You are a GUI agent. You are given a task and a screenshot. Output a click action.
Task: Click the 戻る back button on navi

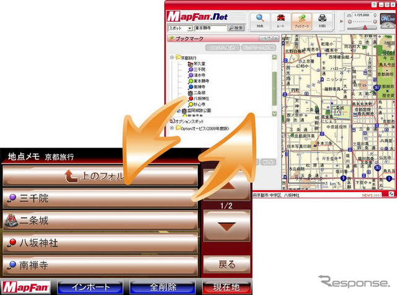point(226,265)
